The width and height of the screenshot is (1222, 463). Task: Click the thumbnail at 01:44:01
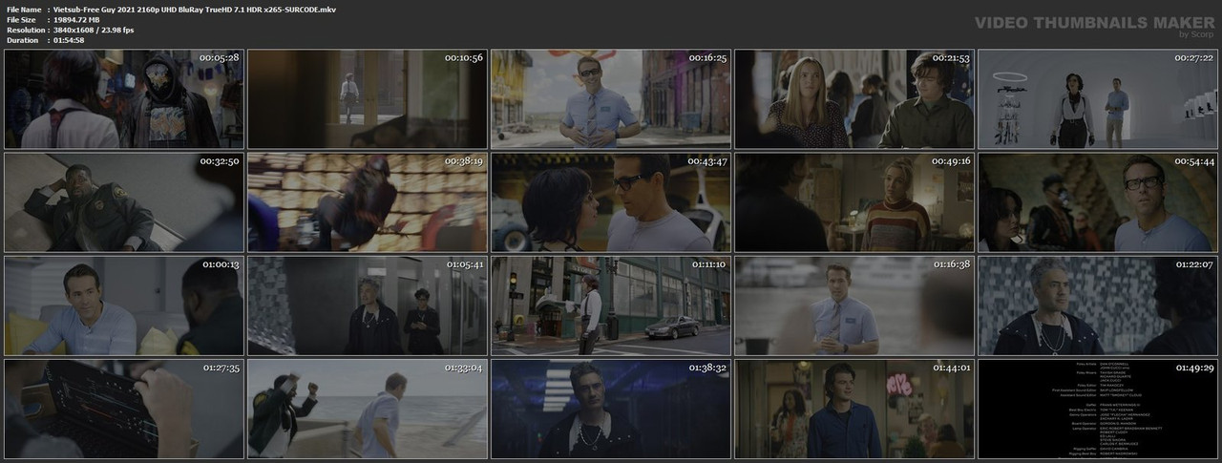(x=854, y=409)
